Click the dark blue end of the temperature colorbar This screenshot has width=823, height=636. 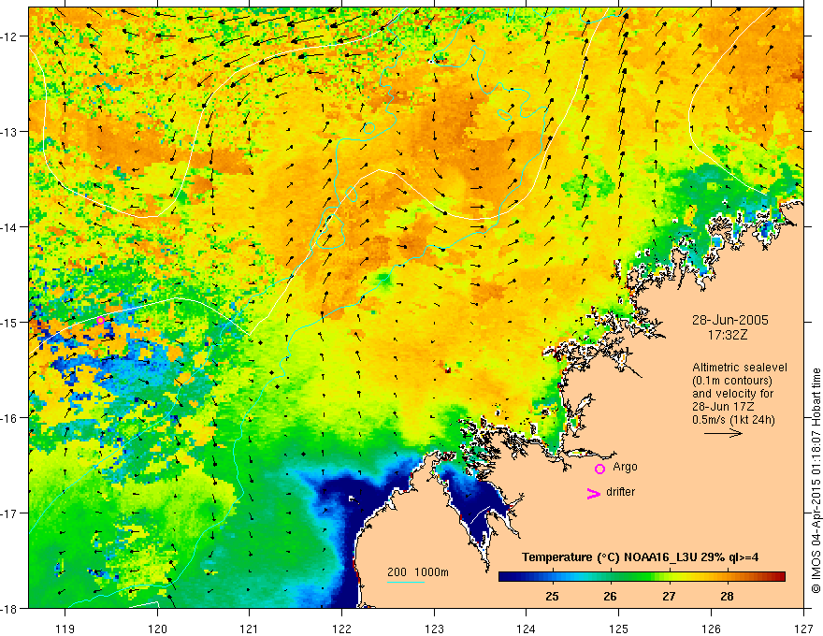pyautogui.click(x=507, y=577)
